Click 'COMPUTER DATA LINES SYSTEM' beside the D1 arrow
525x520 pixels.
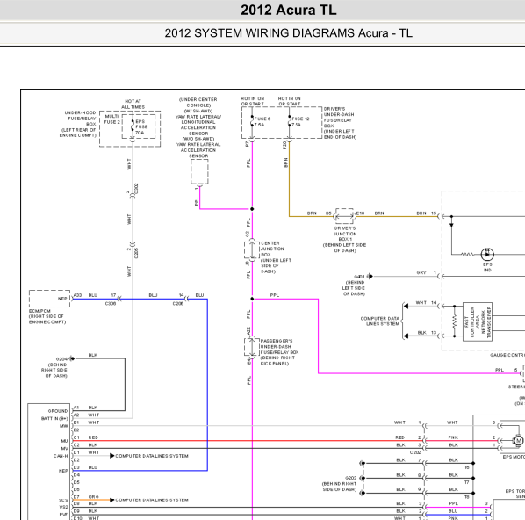[152, 456]
